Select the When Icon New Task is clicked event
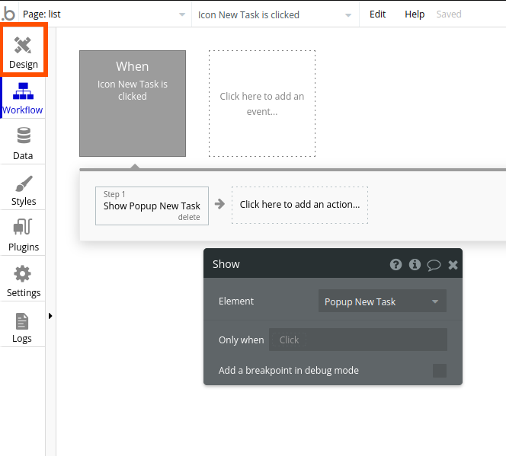 coord(133,104)
